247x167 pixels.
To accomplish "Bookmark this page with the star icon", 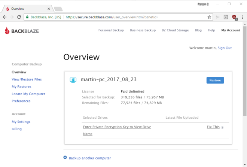I will [209, 17].
